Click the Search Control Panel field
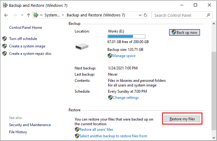 (x=182, y=15)
